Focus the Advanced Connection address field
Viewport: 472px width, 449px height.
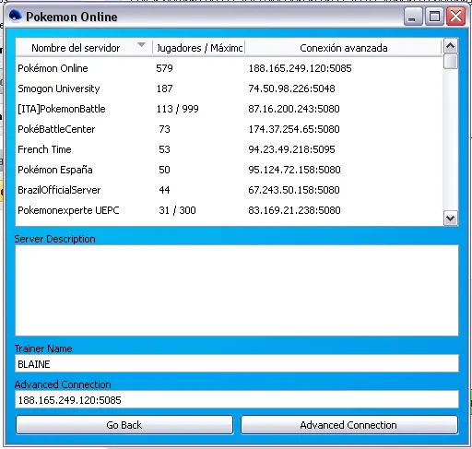pos(237,399)
